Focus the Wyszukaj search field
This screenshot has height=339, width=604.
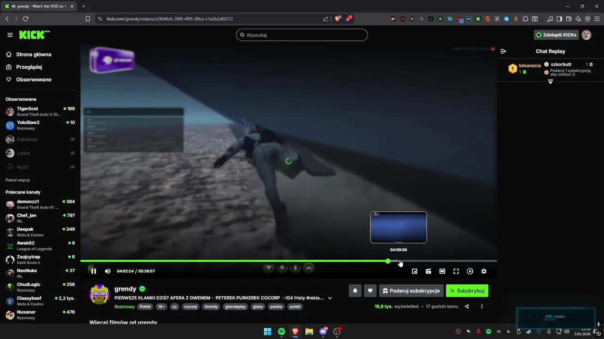point(302,35)
